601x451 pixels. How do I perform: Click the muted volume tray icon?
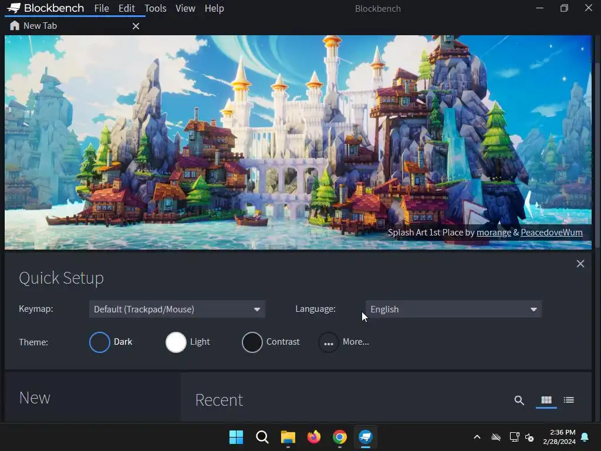[530, 437]
